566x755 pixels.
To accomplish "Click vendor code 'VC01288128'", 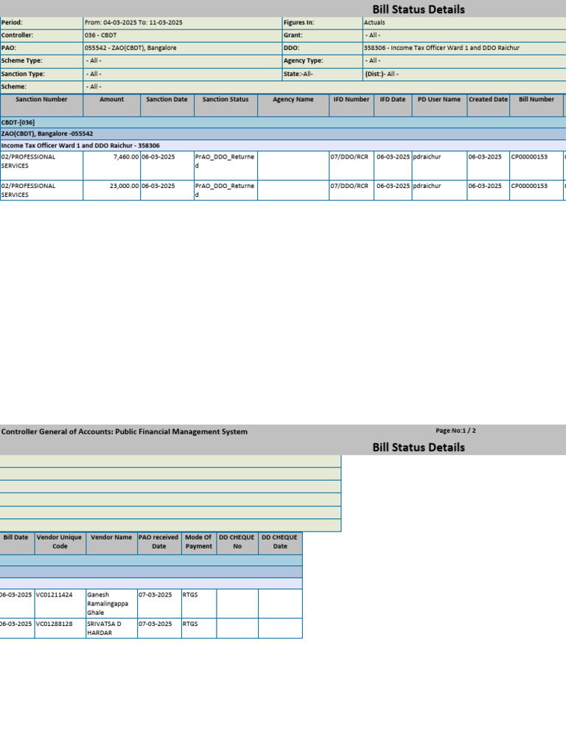I will click(x=54, y=624).
